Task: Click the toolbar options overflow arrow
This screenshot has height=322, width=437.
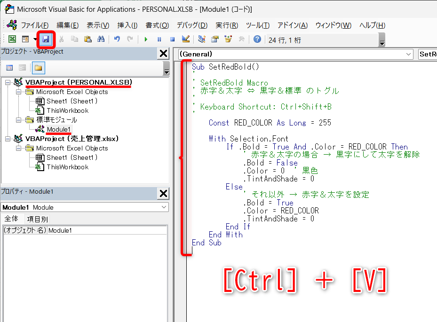Action: point(382,39)
